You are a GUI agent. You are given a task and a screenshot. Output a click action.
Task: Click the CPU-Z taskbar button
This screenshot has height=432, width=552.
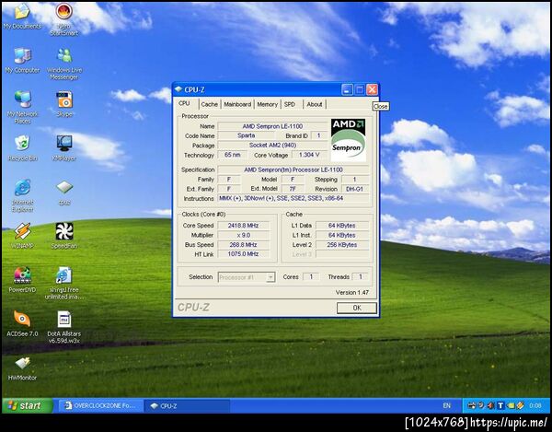pyautogui.click(x=188, y=406)
